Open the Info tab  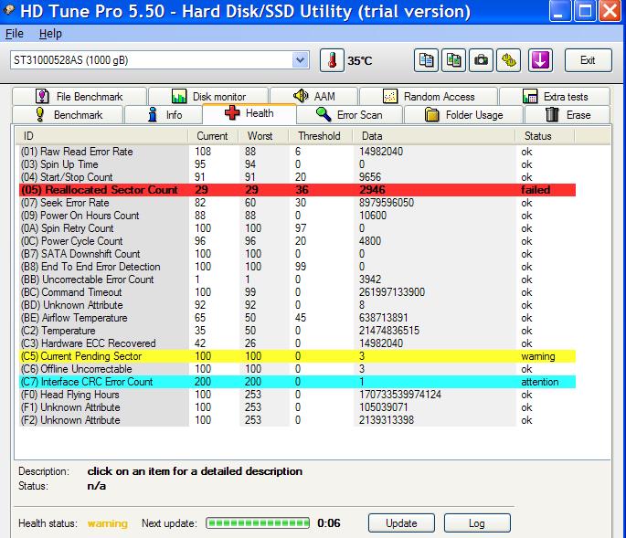(164, 114)
